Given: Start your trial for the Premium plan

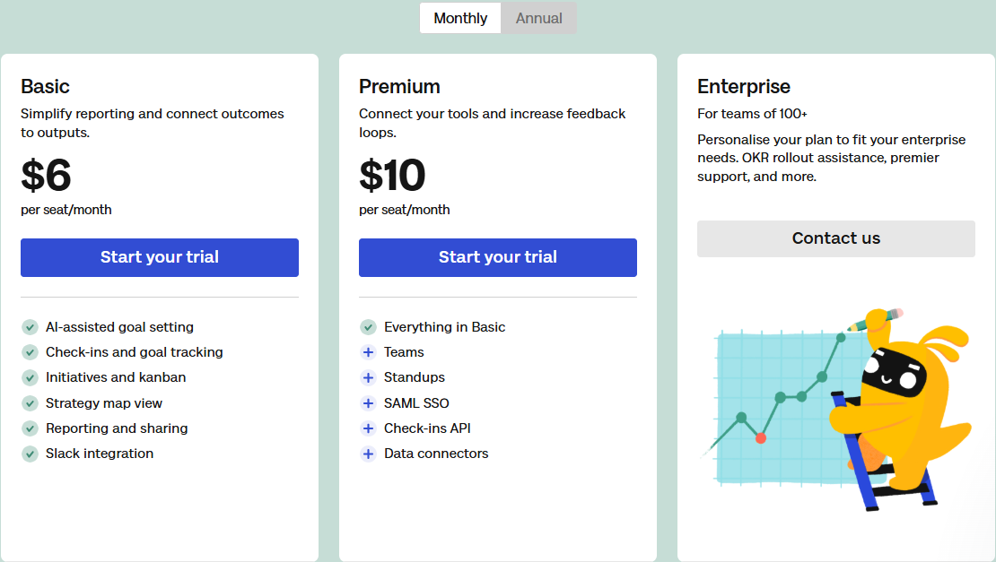Looking at the screenshot, I should 497,257.
